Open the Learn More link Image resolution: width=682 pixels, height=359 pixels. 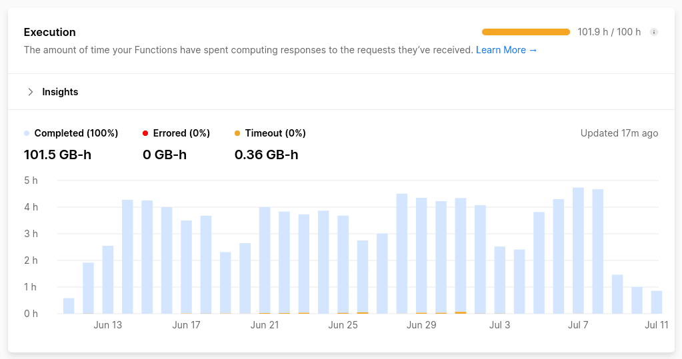[506, 50]
